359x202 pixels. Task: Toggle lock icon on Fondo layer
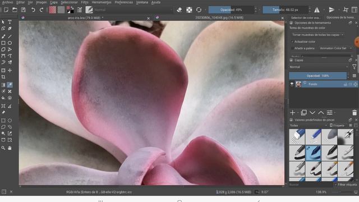345,84
